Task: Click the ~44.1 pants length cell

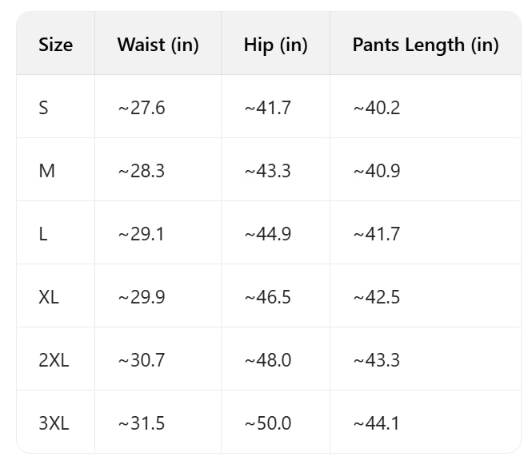Action: pos(376,423)
